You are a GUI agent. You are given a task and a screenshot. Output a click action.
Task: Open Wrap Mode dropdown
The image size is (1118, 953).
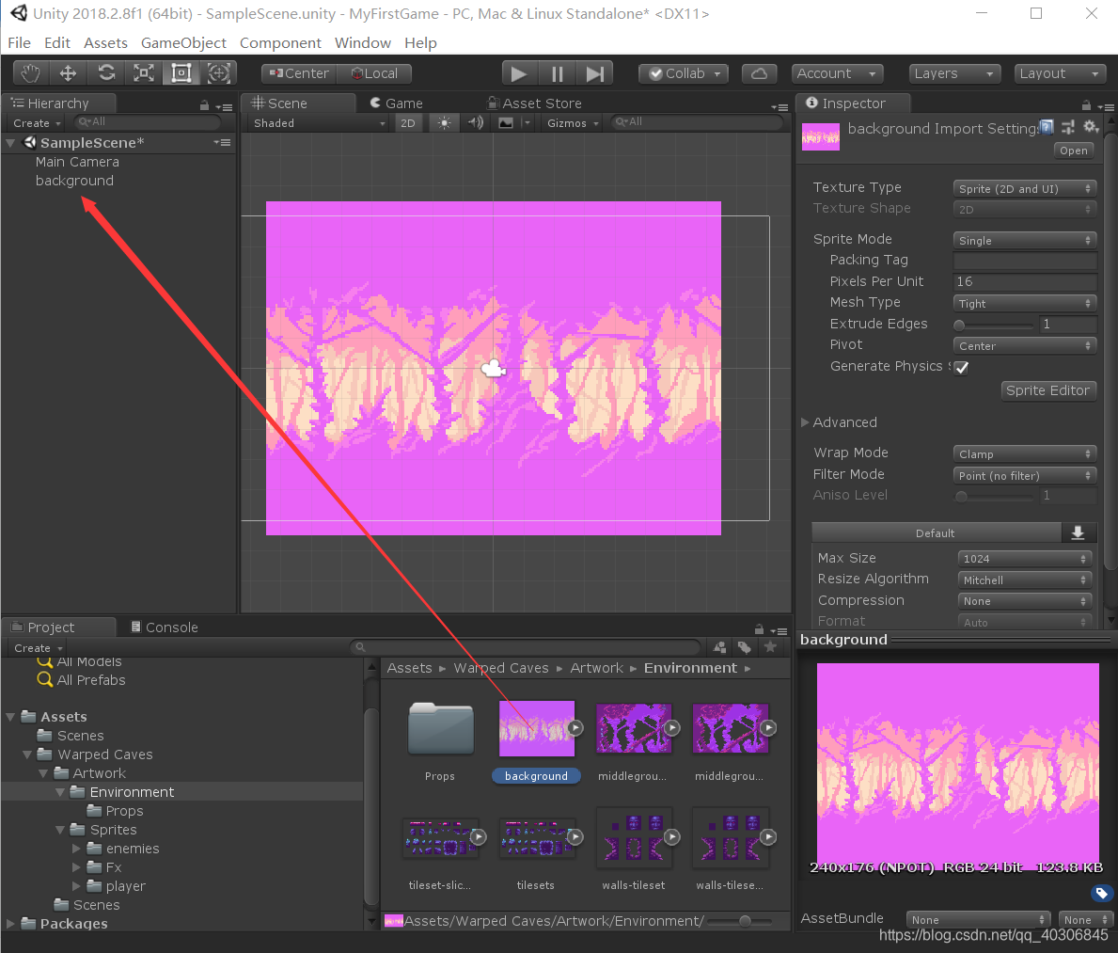[1025, 453]
